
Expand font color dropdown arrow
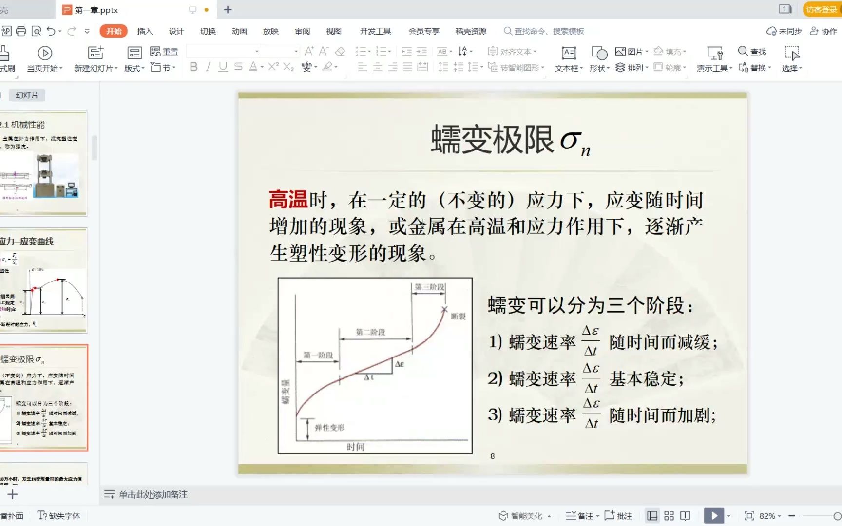(262, 67)
